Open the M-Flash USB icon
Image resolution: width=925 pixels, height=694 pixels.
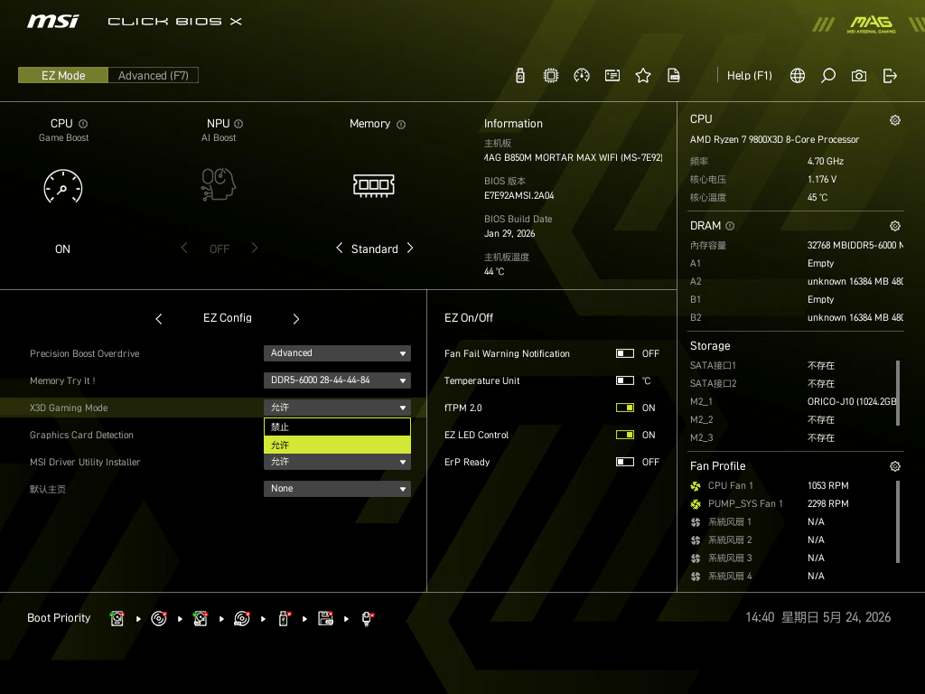(x=519, y=76)
